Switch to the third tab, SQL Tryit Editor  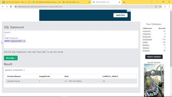coord(76,2)
